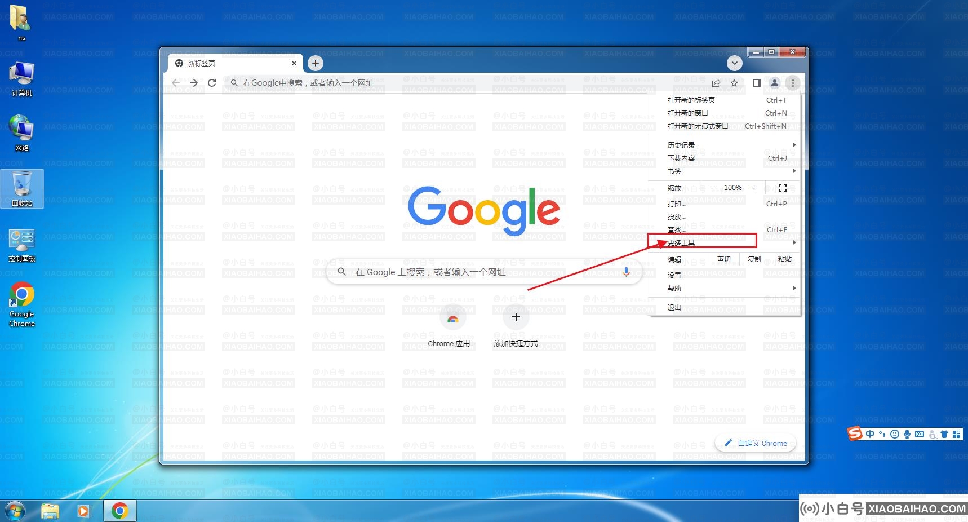Screen dimensions: 968x522
Task: Open the IME emoji smiley icon
Action: pyautogui.click(x=895, y=434)
